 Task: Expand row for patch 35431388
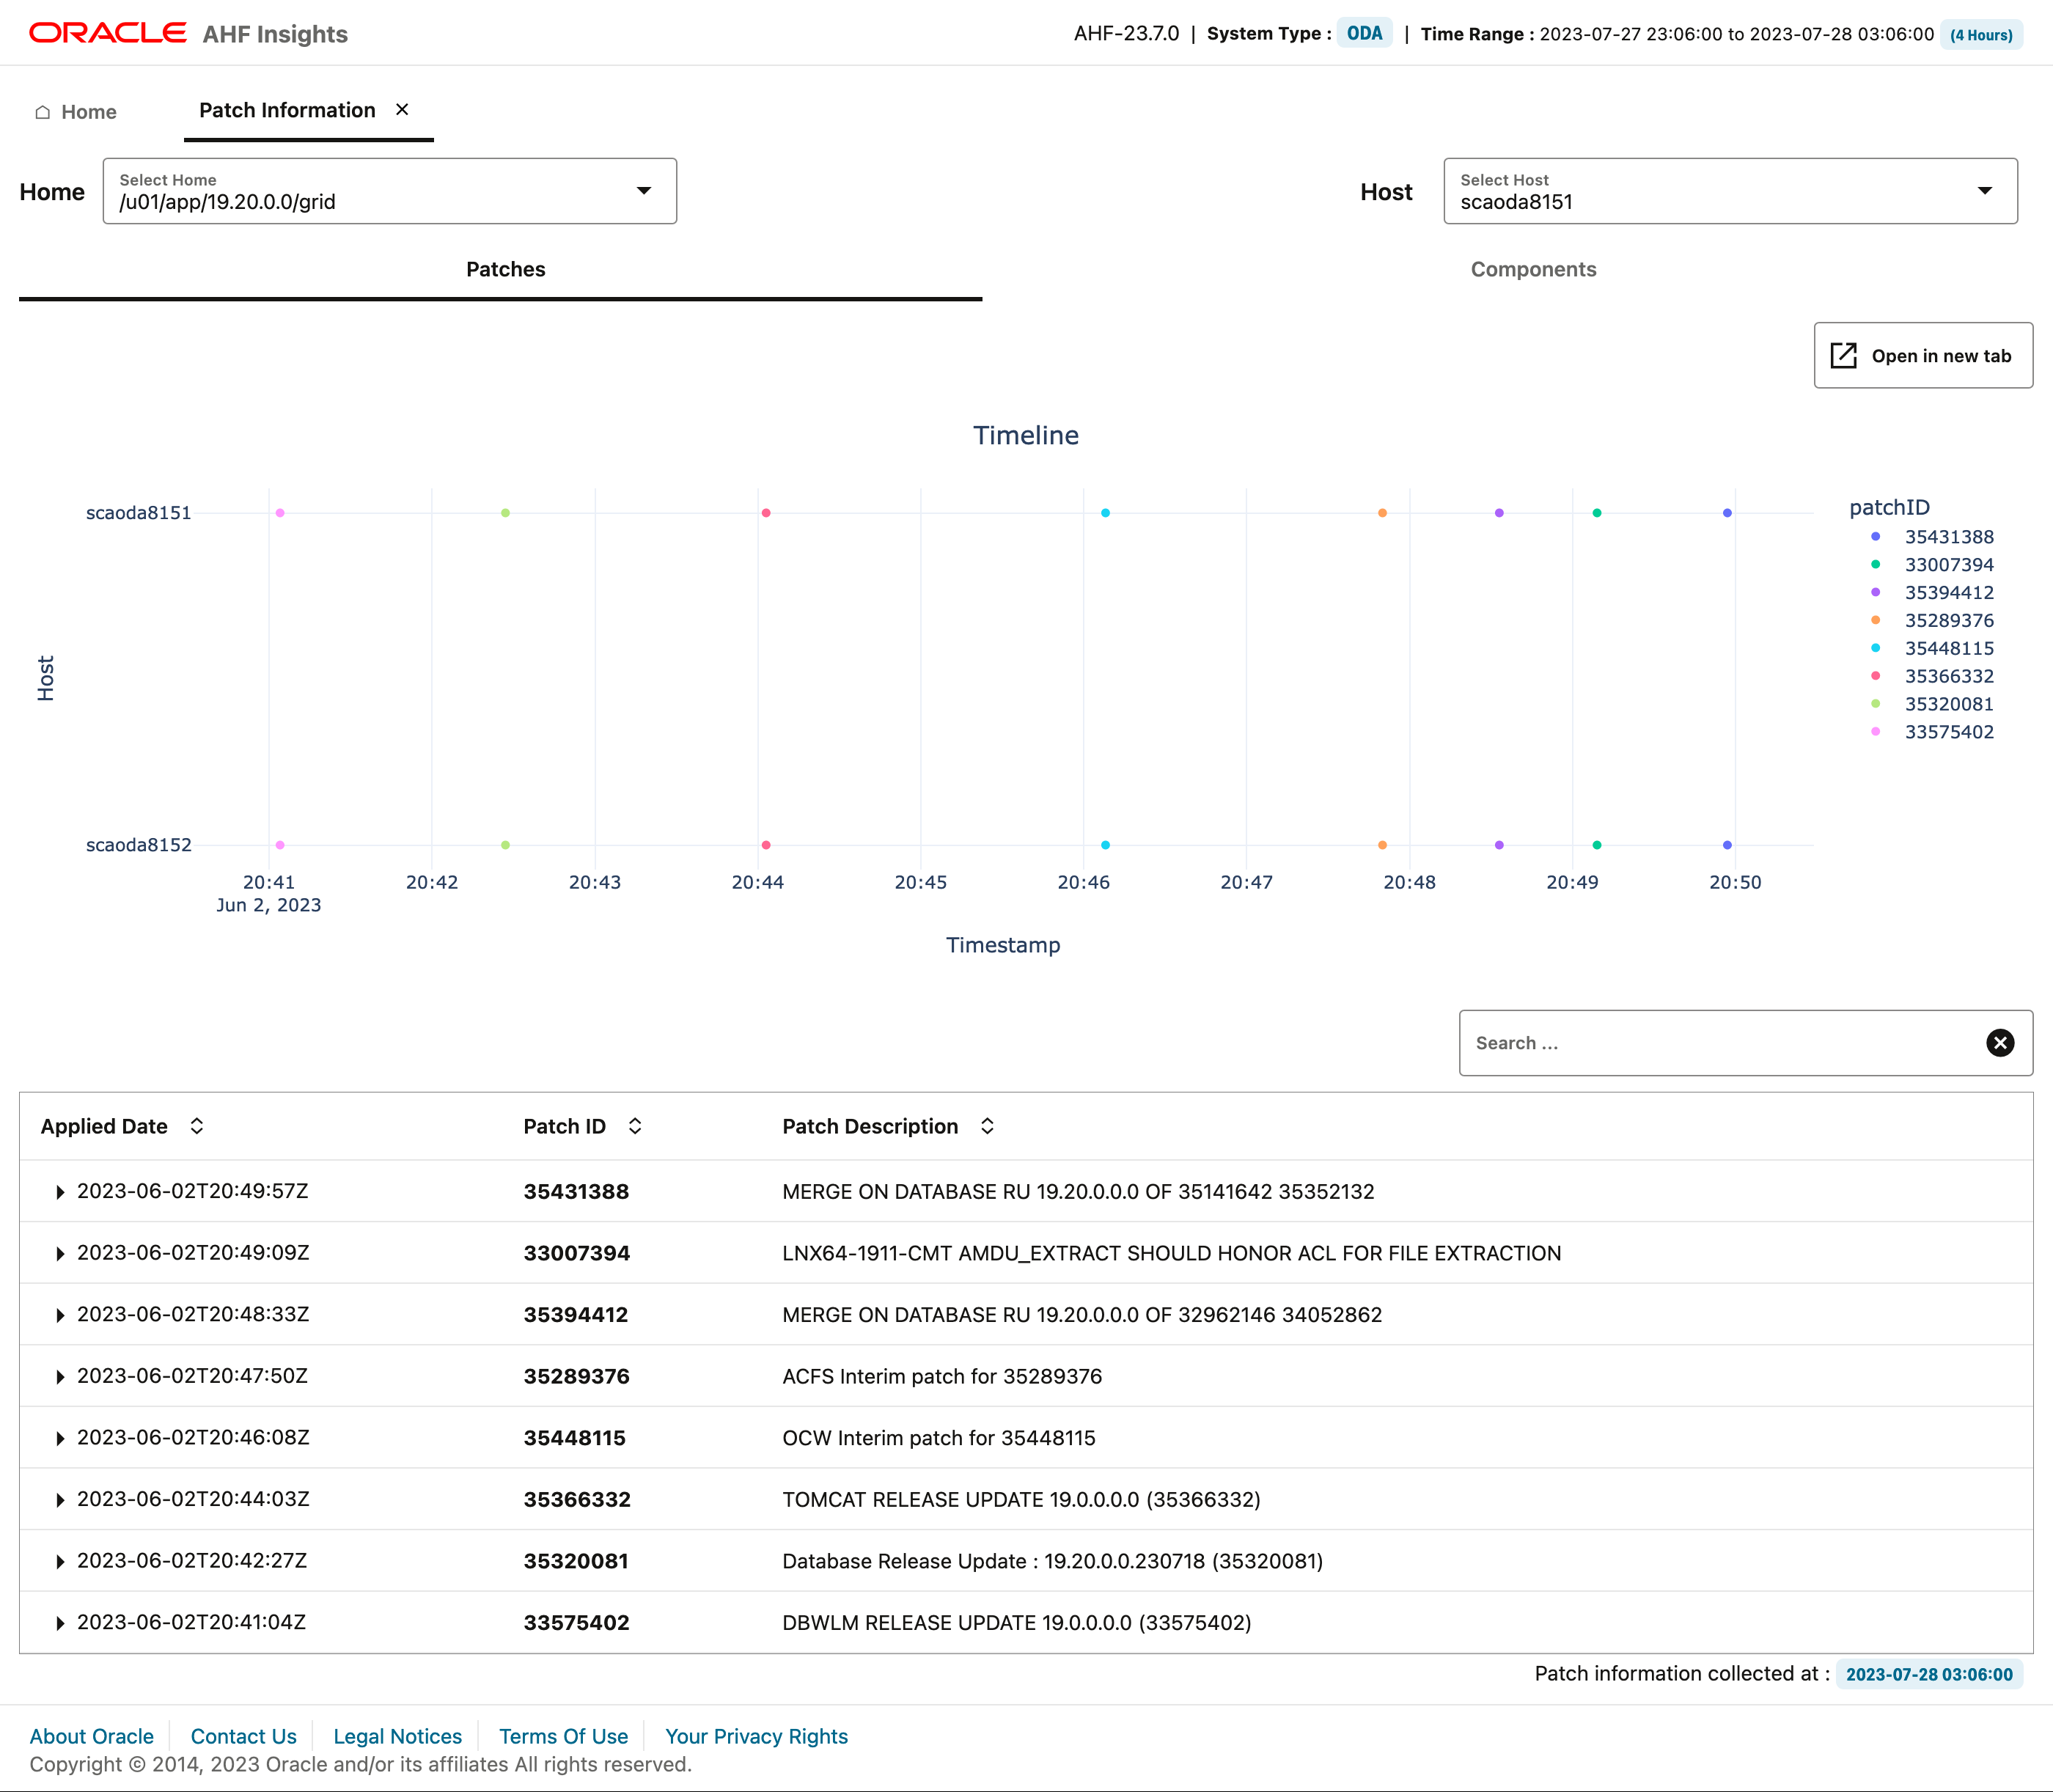tap(60, 1192)
